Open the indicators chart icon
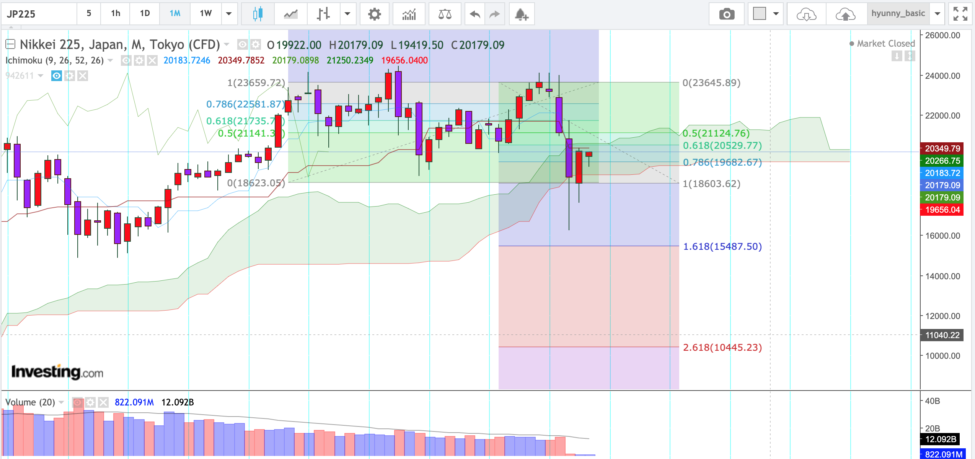 (x=409, y=14)
